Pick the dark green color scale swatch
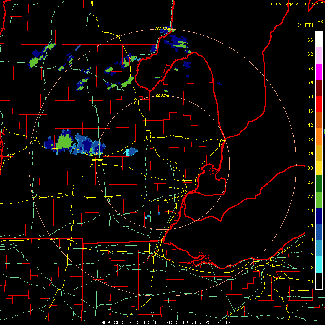325x325 pixels. click(x=319, y=184)
